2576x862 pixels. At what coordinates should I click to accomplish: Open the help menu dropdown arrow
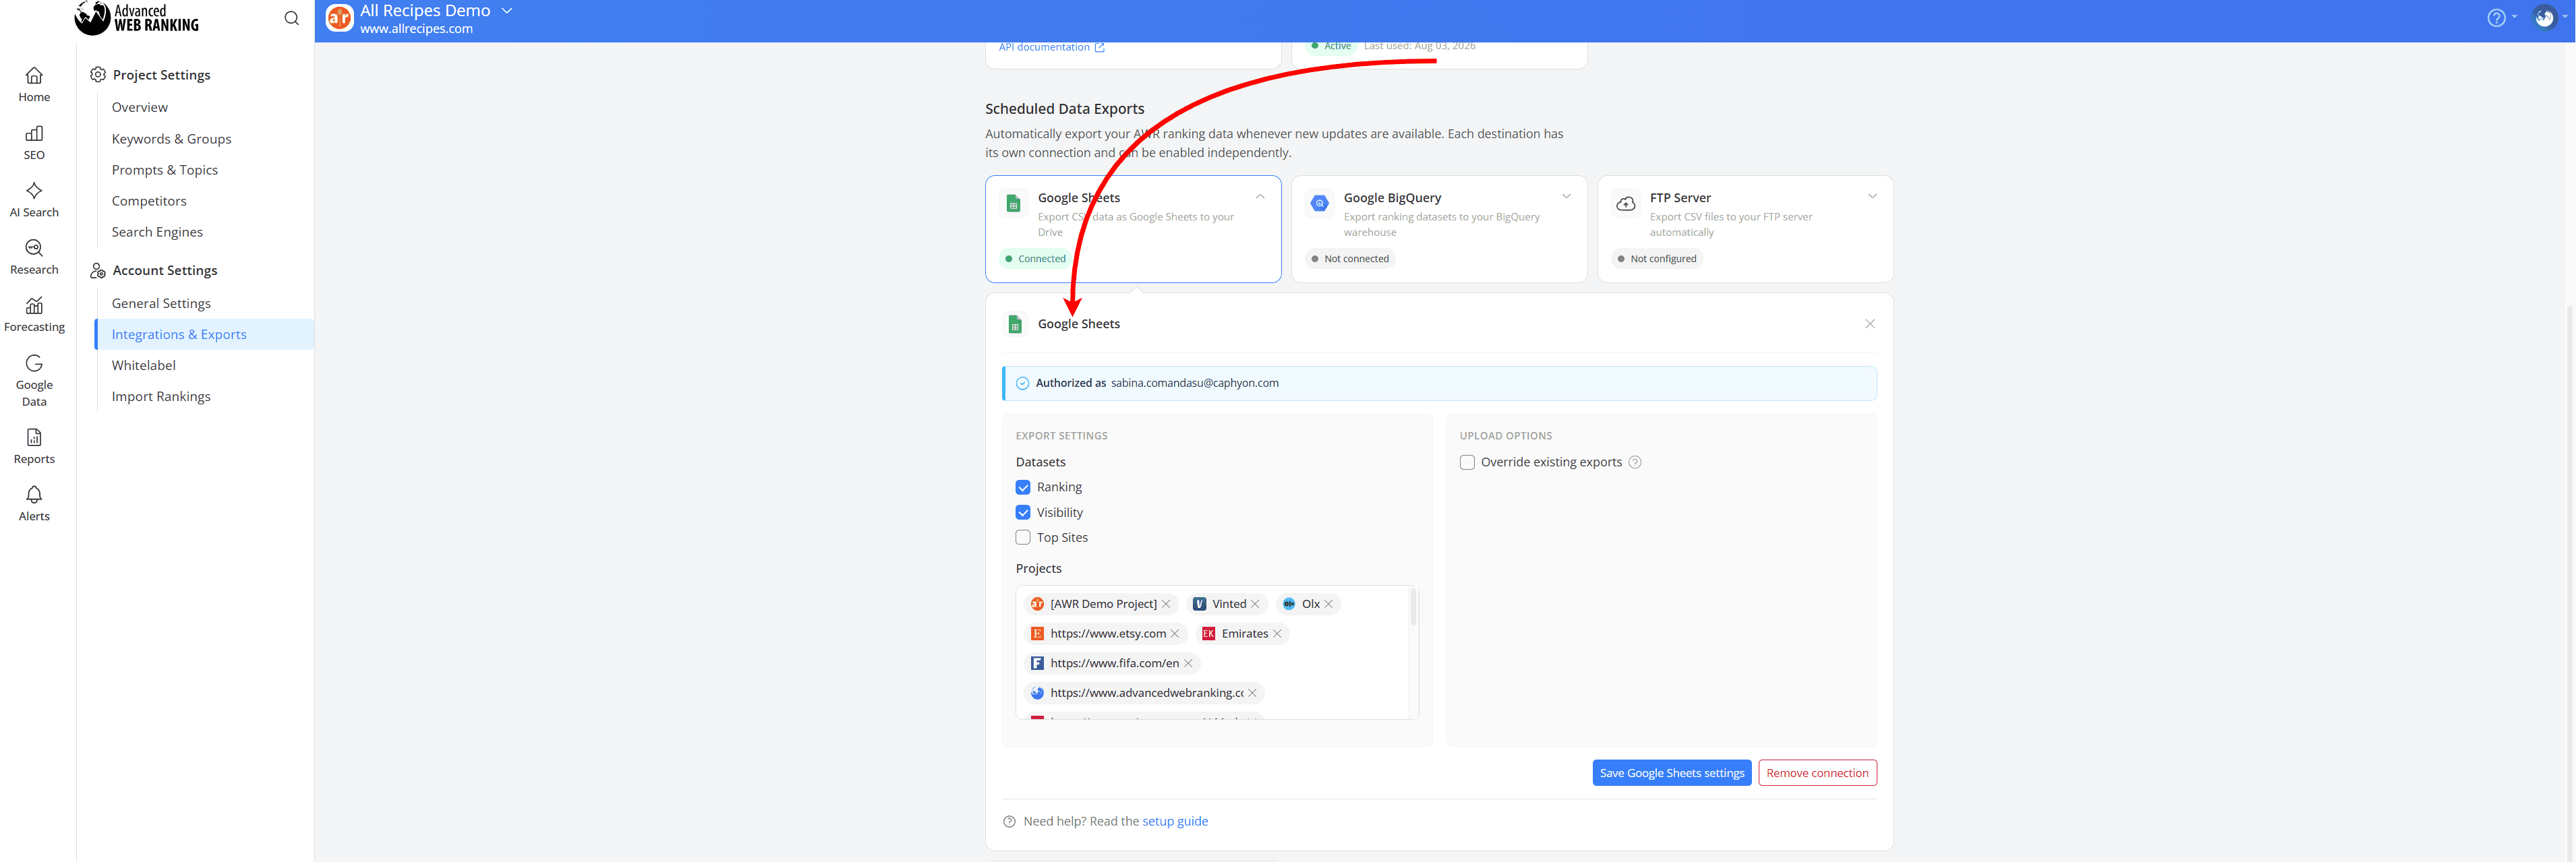(x=2515, y=16)
